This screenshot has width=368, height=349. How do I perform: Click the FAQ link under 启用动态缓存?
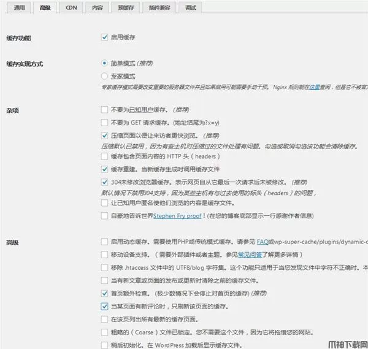click(264, 242)
